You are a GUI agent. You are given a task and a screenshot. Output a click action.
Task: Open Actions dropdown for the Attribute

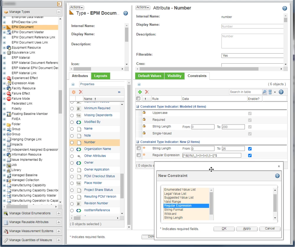coord(143,7)
